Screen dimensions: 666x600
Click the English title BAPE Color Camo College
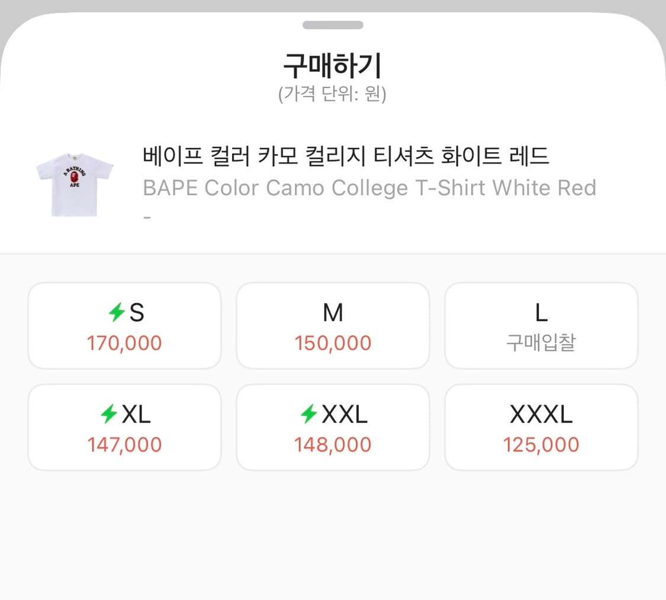[x=368, y=188]
